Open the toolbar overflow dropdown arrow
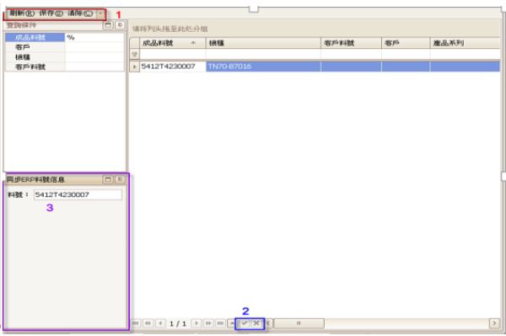506x336 pixels. click(100, 13)
